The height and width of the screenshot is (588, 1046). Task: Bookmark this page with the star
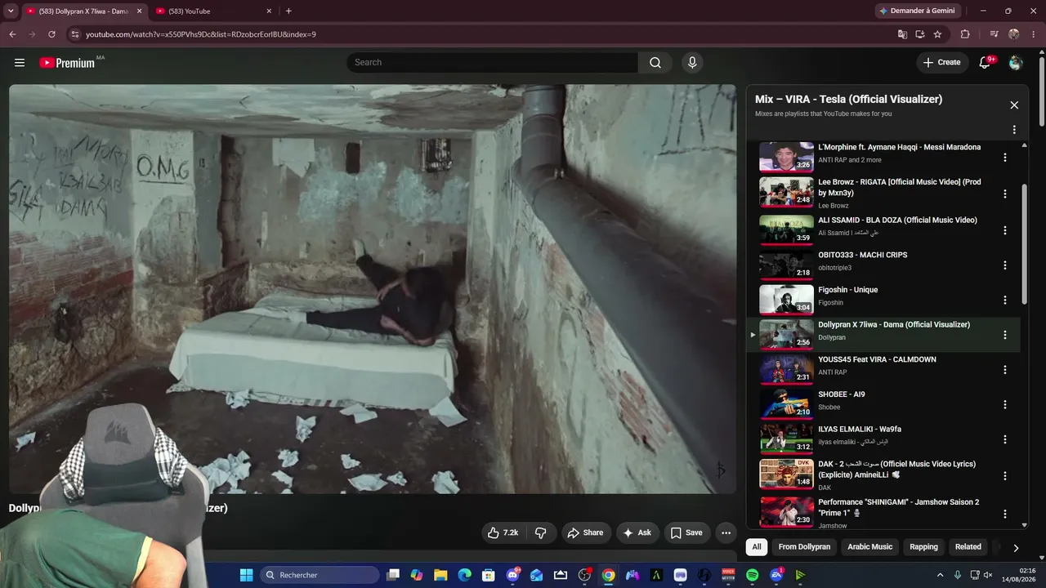[937, 34]
